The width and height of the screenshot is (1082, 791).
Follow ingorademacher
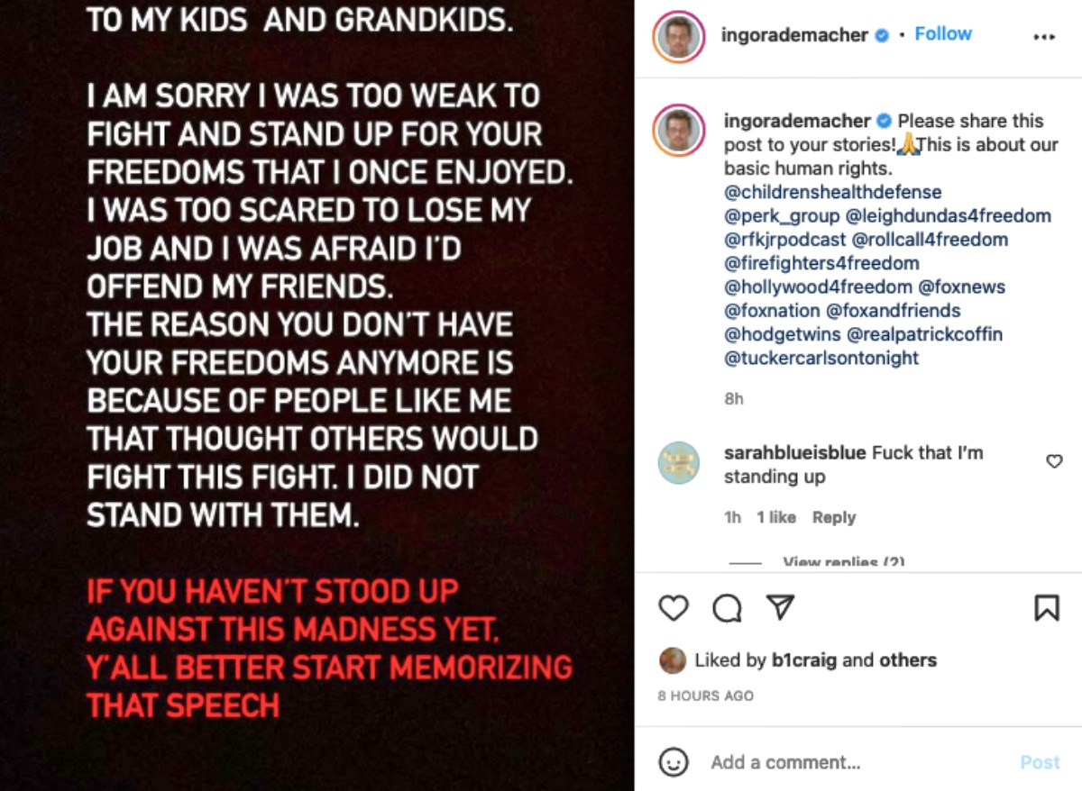click(x=943, y=34)
